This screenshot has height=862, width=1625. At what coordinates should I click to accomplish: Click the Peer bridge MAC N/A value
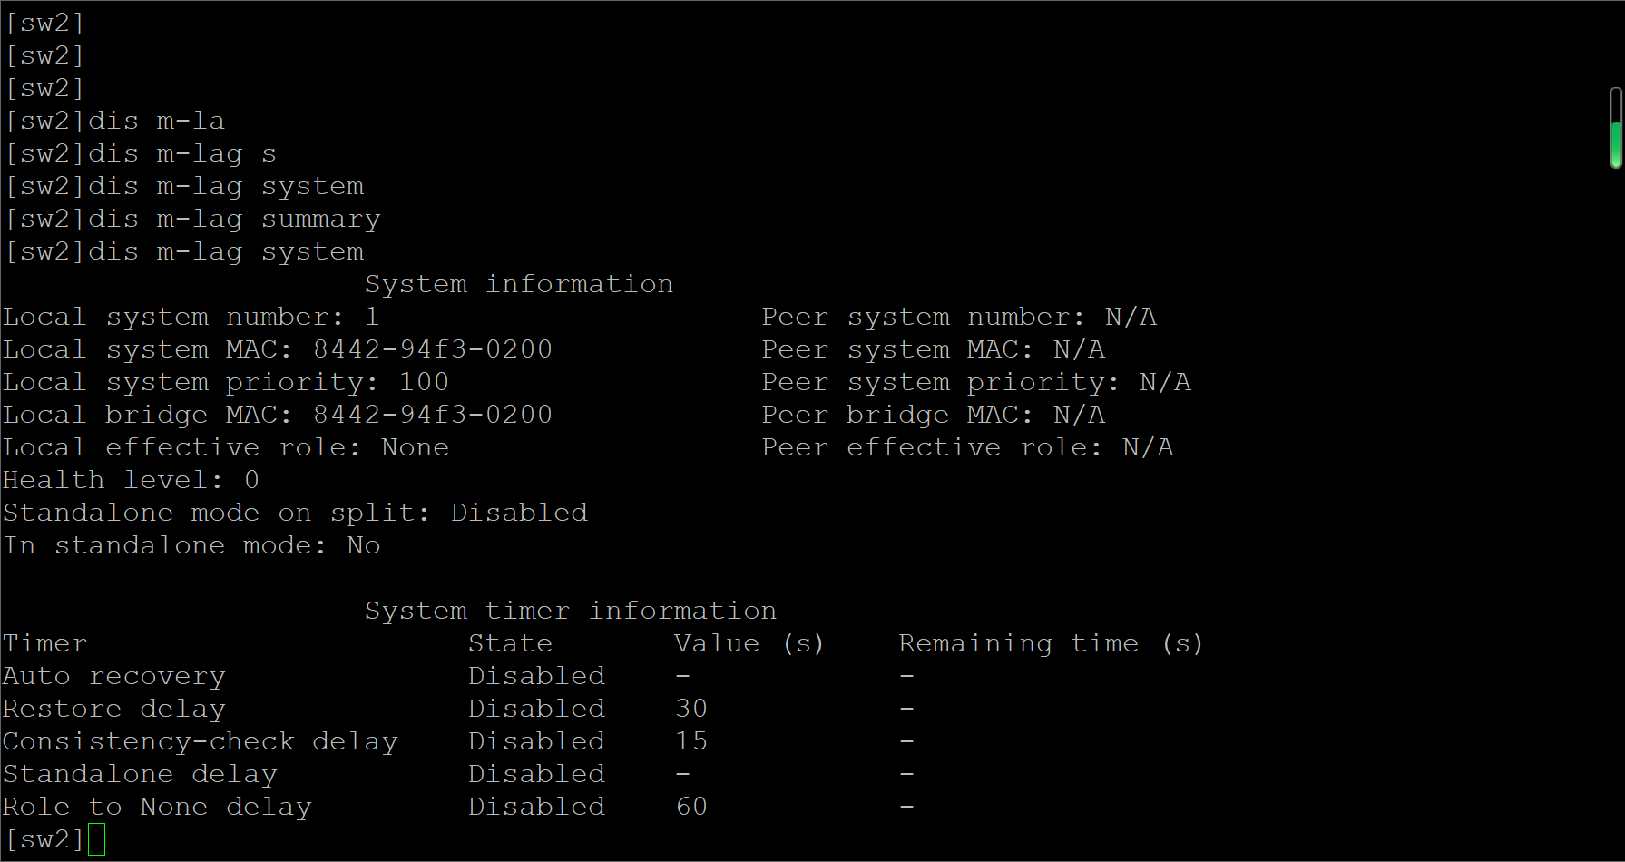pyautogui.click(x=1079, y=415)
